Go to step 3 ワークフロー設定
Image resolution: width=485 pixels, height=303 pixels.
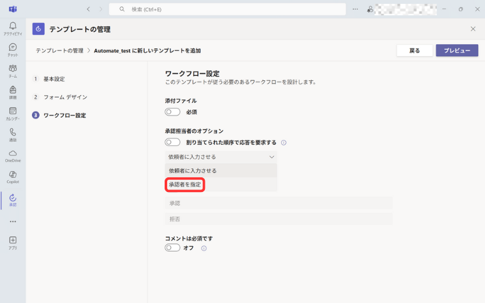click(x=59, y=115)
